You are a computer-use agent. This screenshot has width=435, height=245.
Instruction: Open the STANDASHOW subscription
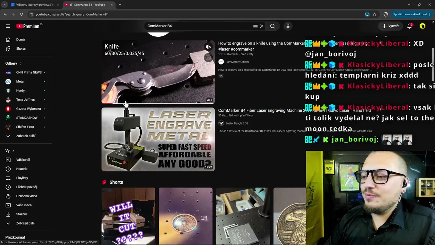tap(26, 118)
